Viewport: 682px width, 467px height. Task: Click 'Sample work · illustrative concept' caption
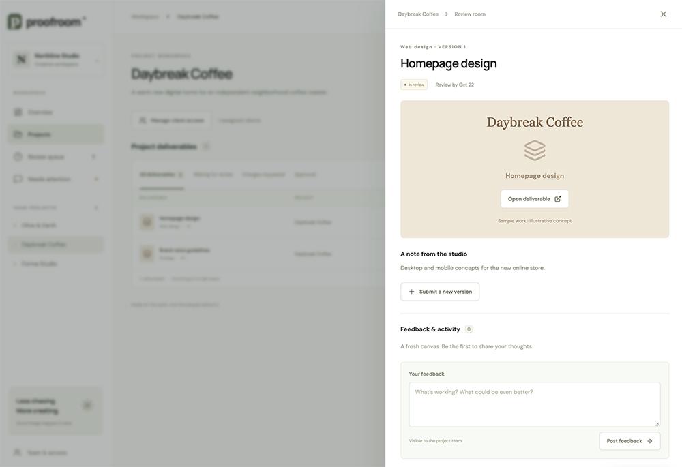pyautogui.click(x=535, y=221)
